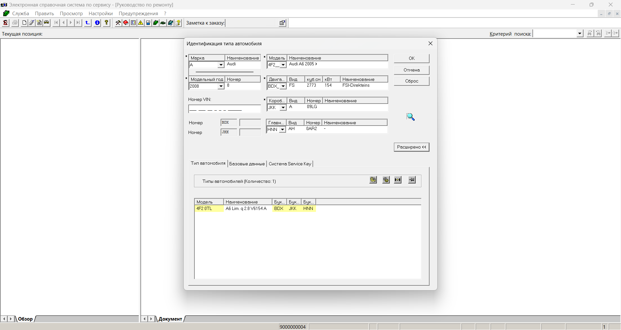The height and width of the screenshot is (330, 621).
Task: Click the colored list table toolbar icon
Action: coord(133,23)
